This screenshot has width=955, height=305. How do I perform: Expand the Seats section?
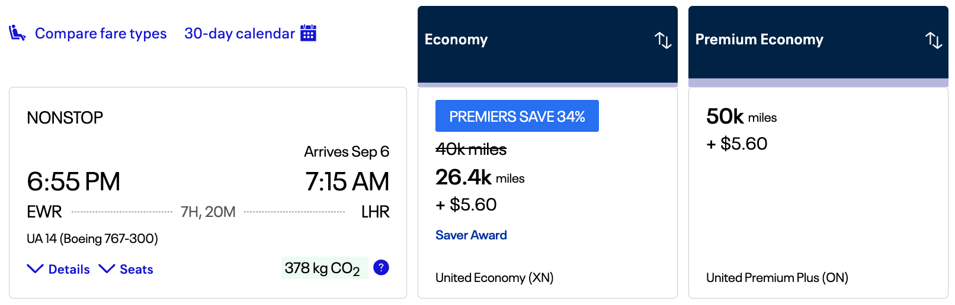coord(136,270)
